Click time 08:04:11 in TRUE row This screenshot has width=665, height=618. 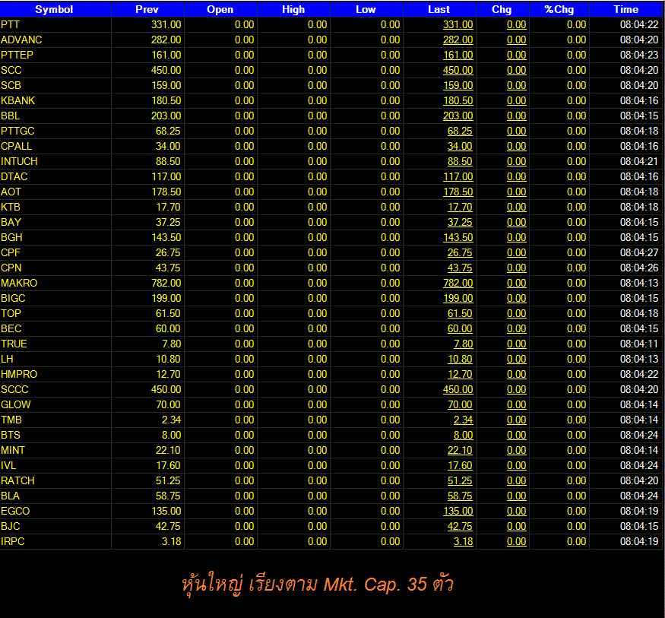pyautogui.click(x=639, y=344)
